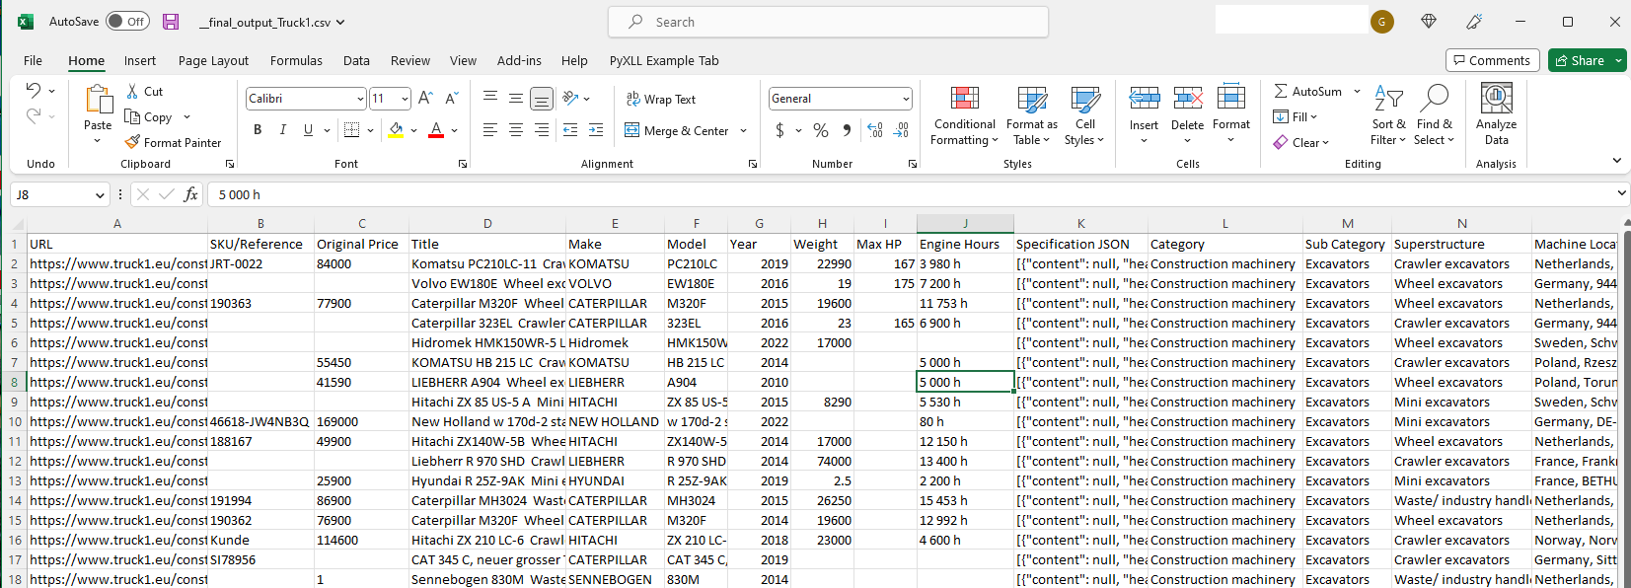
Task: Toggle Top Align
Action: [490, 98]
